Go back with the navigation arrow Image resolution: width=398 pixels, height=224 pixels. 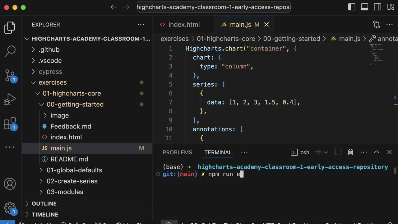coord(113,7)
